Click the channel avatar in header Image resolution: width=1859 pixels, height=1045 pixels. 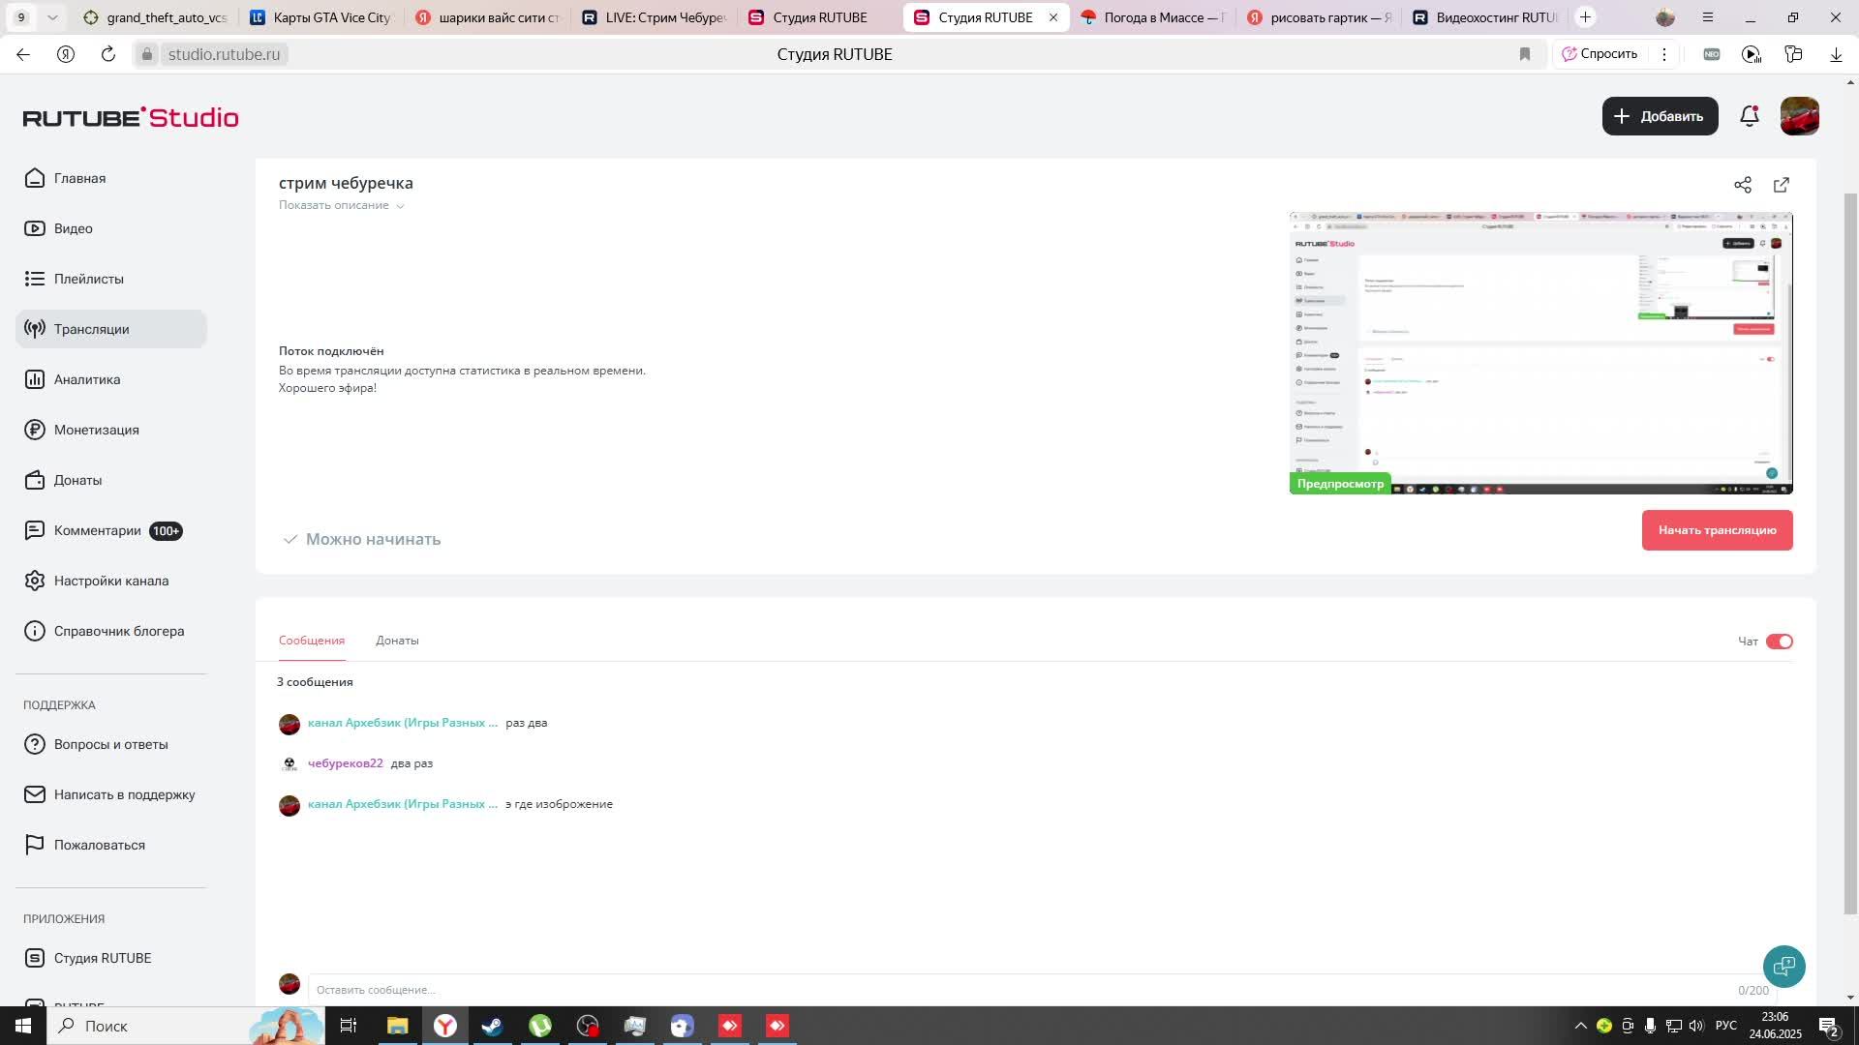1799,116
